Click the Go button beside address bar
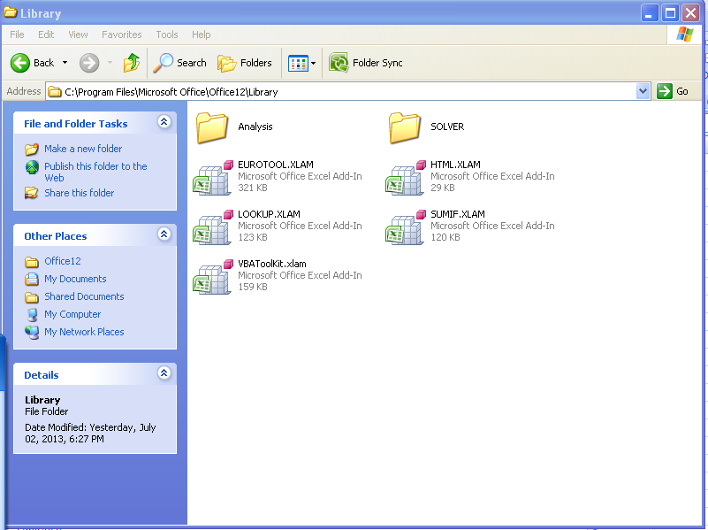 pos(673,91)
